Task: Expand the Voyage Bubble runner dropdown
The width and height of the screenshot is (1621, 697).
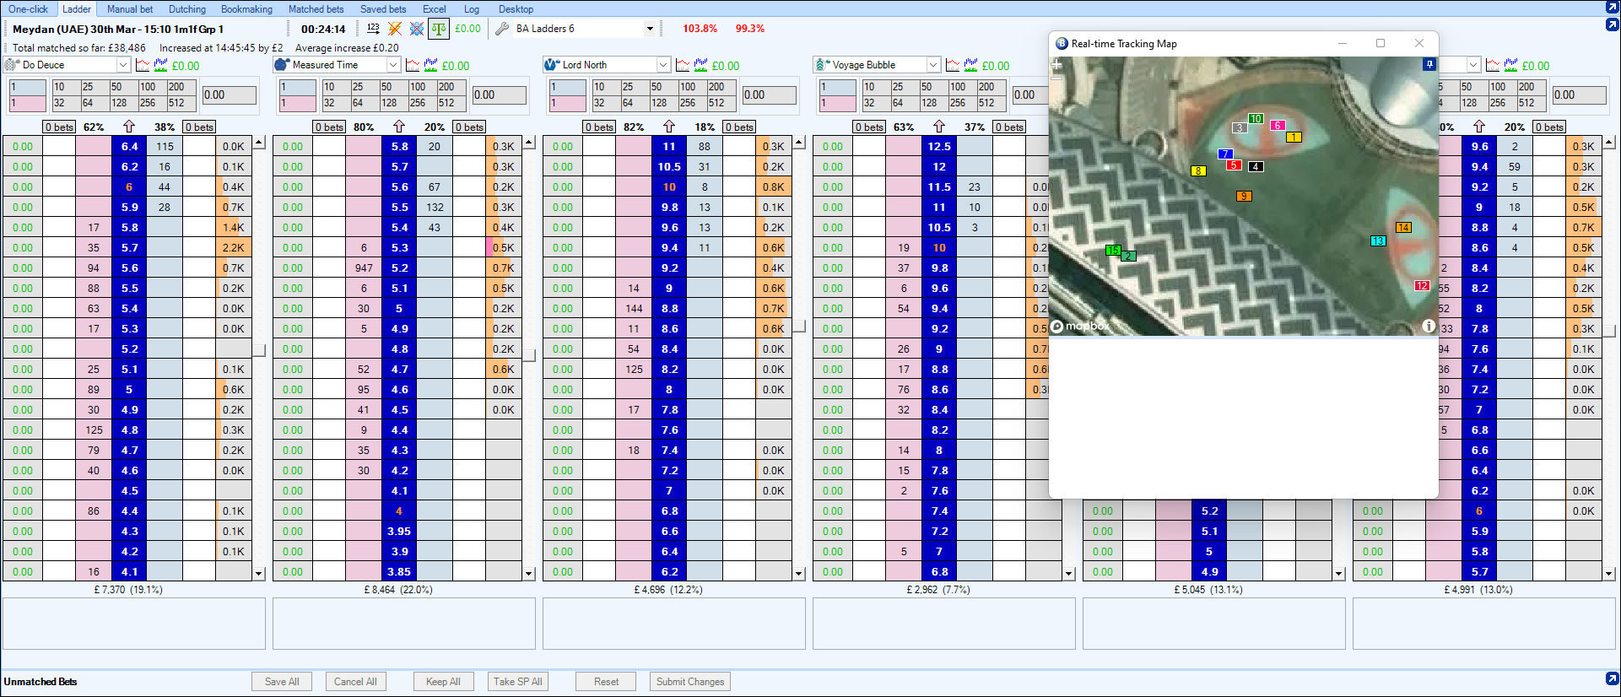Action: [x=932, y=65]
